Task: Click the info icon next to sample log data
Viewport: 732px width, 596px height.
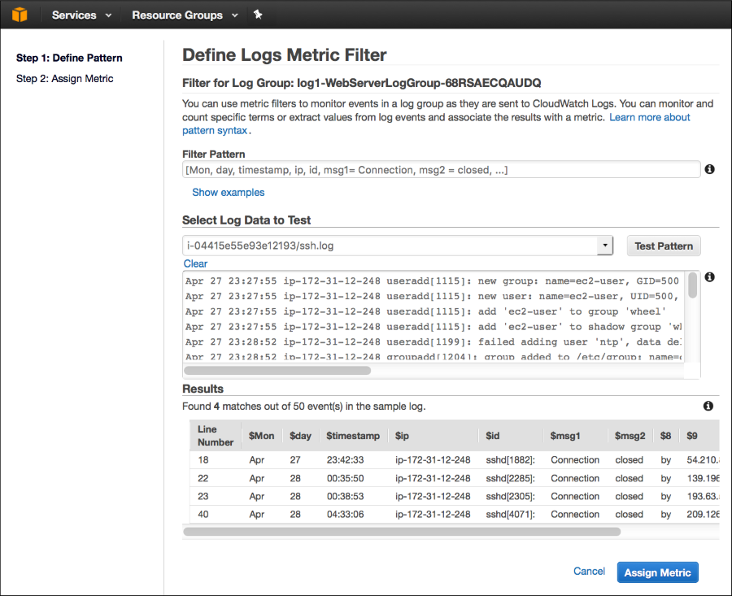Action: click(708, 277)
